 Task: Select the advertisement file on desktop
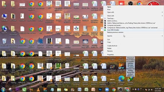[22, 5]
